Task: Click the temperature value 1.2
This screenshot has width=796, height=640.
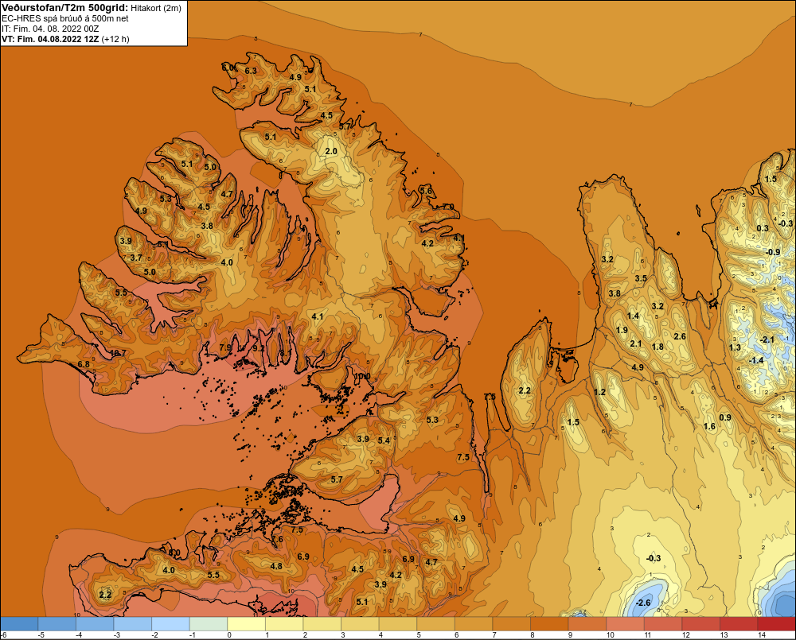Action: pos(599,392)
